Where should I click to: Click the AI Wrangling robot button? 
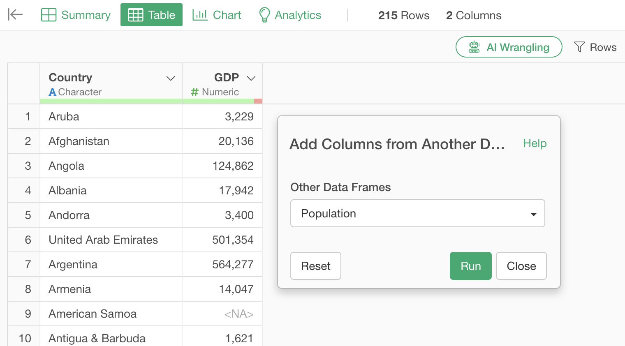[509, 47]
